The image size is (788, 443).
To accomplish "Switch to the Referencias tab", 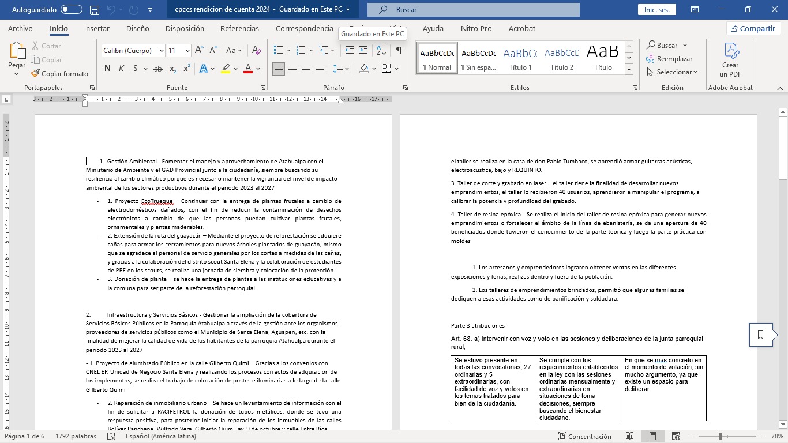I will 239,28.
